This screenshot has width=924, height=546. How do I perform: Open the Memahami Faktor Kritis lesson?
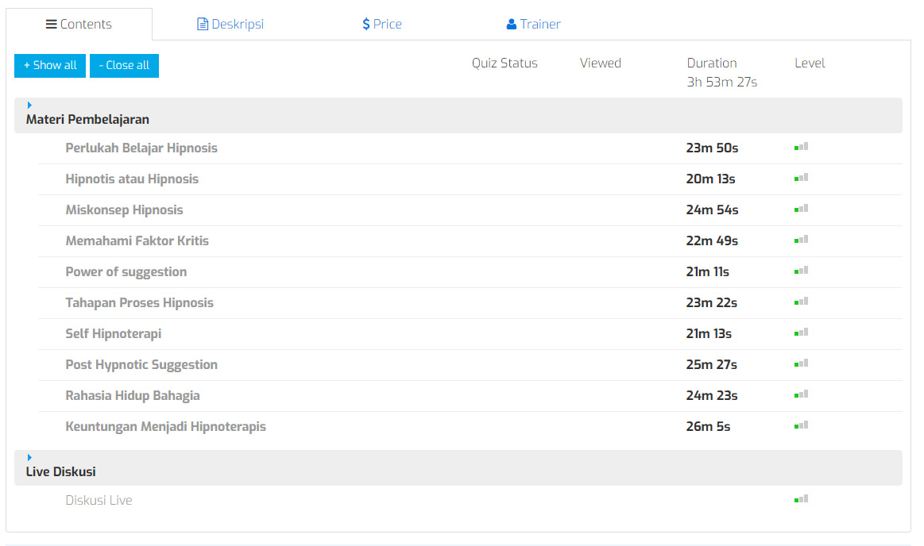pyautogui.click(x=137, y=240)
